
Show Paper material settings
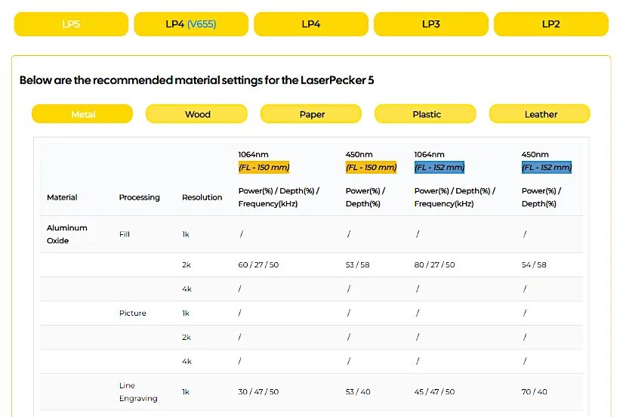[x=311, y=114]
